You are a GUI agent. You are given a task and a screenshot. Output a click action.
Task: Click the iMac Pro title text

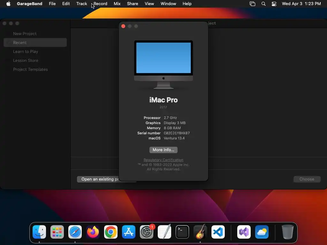[x=163, y=100]
